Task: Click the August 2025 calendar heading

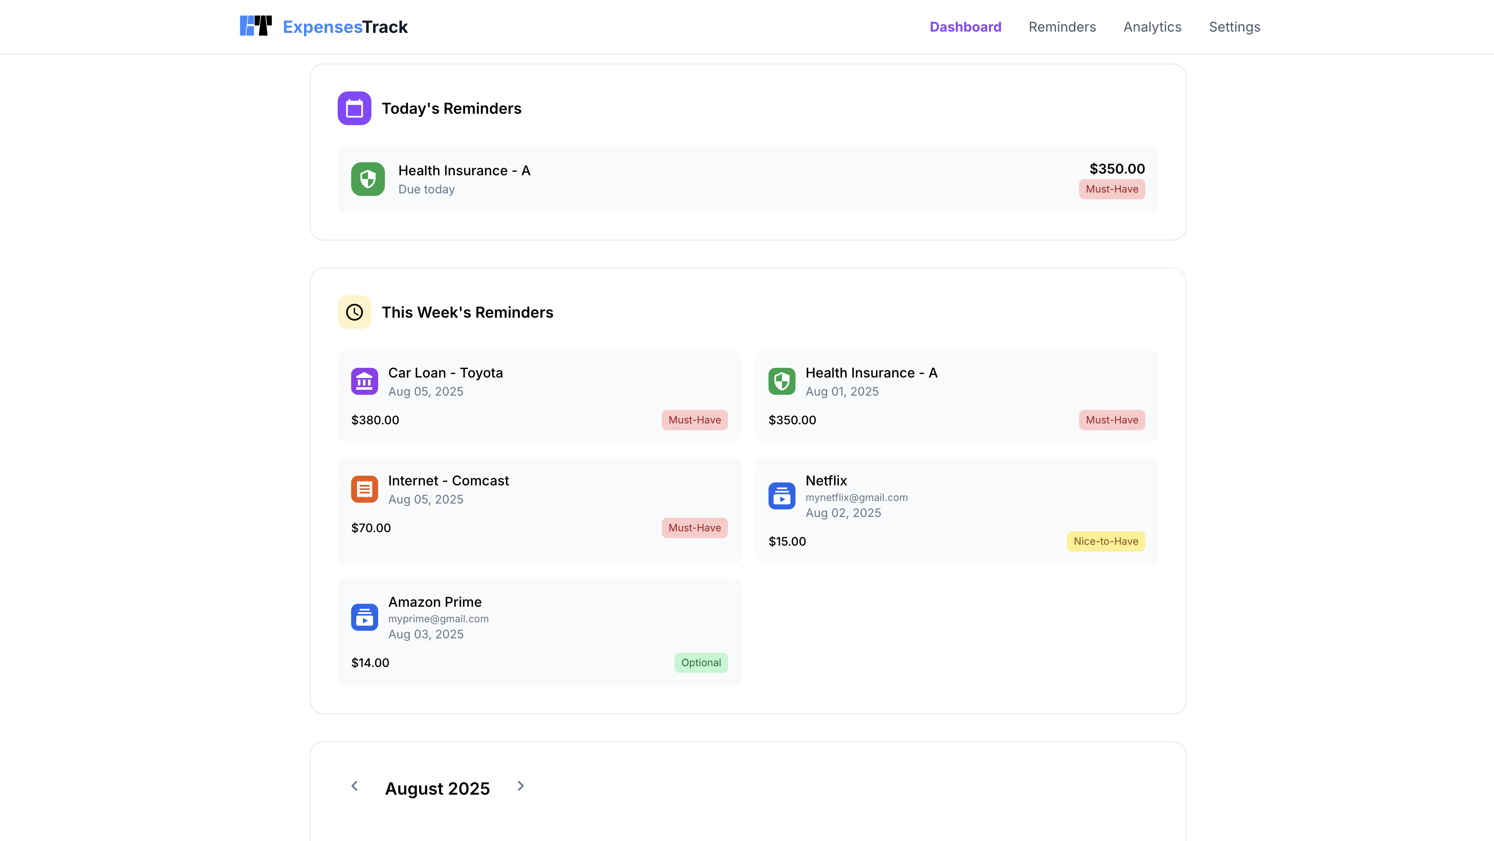Action: point(437,788)
